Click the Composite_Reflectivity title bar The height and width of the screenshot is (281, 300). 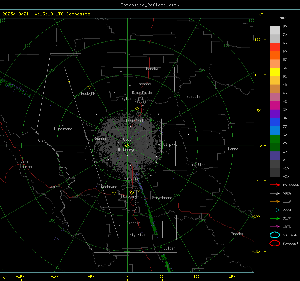pyautogui.click(x=150, y=5)
